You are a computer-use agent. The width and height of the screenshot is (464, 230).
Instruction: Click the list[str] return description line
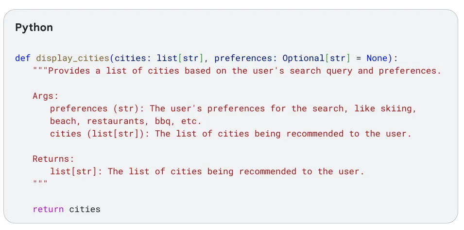tap(207, 171)
